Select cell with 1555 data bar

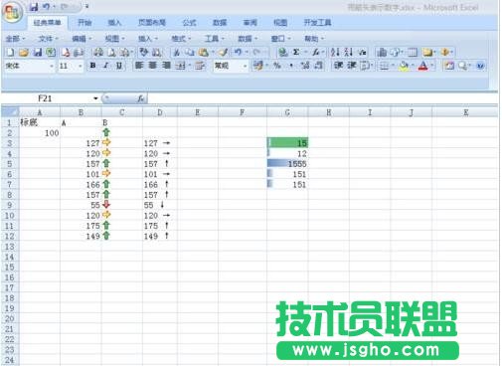click(x=287, y=164)
